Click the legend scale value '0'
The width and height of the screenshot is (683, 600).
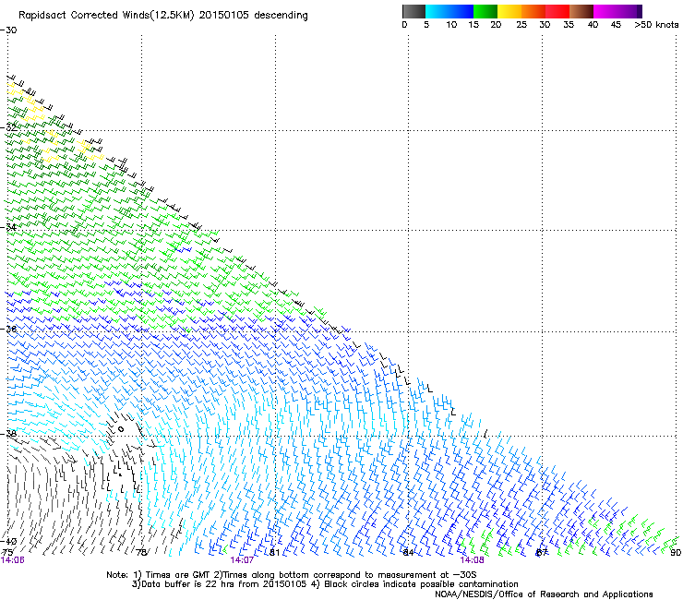(x=404, y=25)
